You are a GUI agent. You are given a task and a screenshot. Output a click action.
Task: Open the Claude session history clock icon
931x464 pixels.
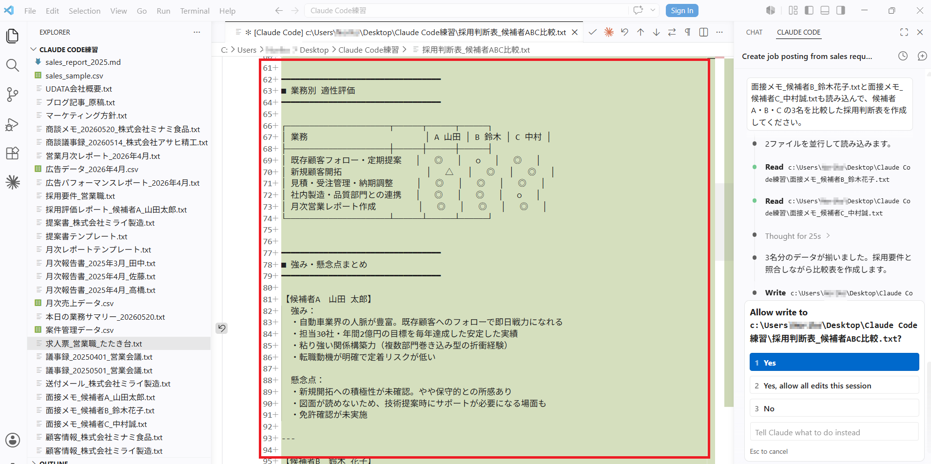tap(903, 56)
